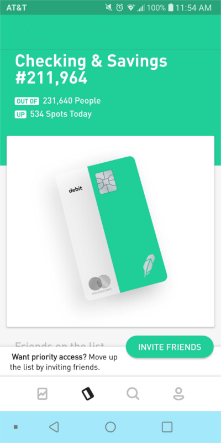221x443 pixels.
Task: Tap the small dot navigation bar toggle
Action: coord(16,427)
